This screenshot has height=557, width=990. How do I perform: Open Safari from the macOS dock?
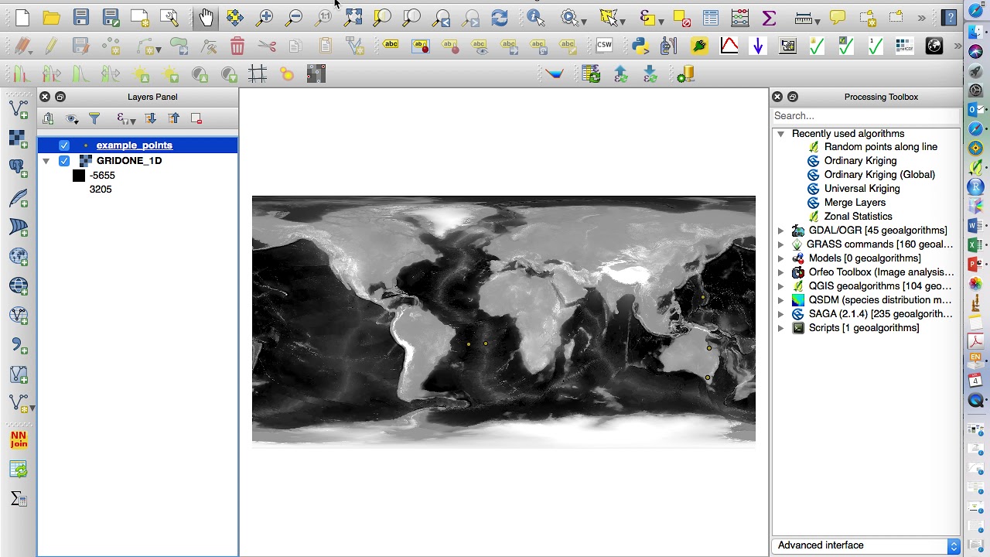pos(975,128)
